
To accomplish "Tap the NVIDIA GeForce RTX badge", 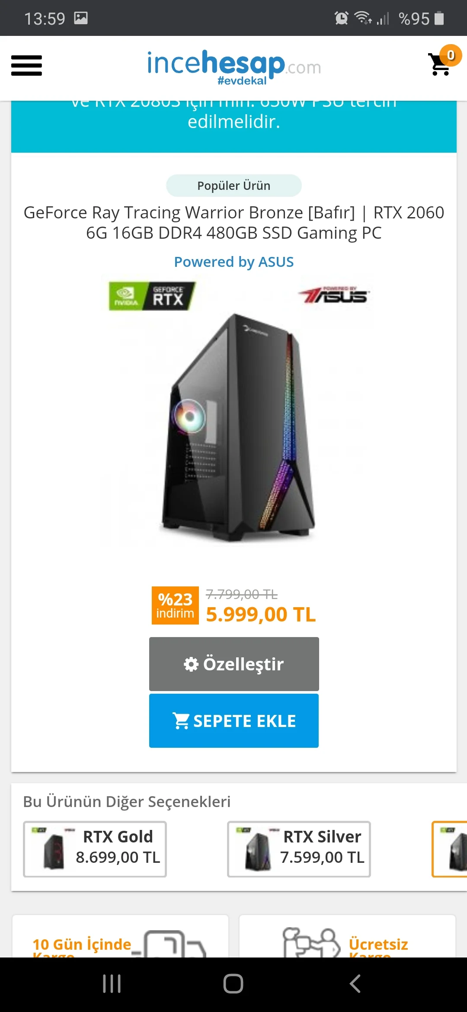I will pyautogui.click(x=152, y=296).
